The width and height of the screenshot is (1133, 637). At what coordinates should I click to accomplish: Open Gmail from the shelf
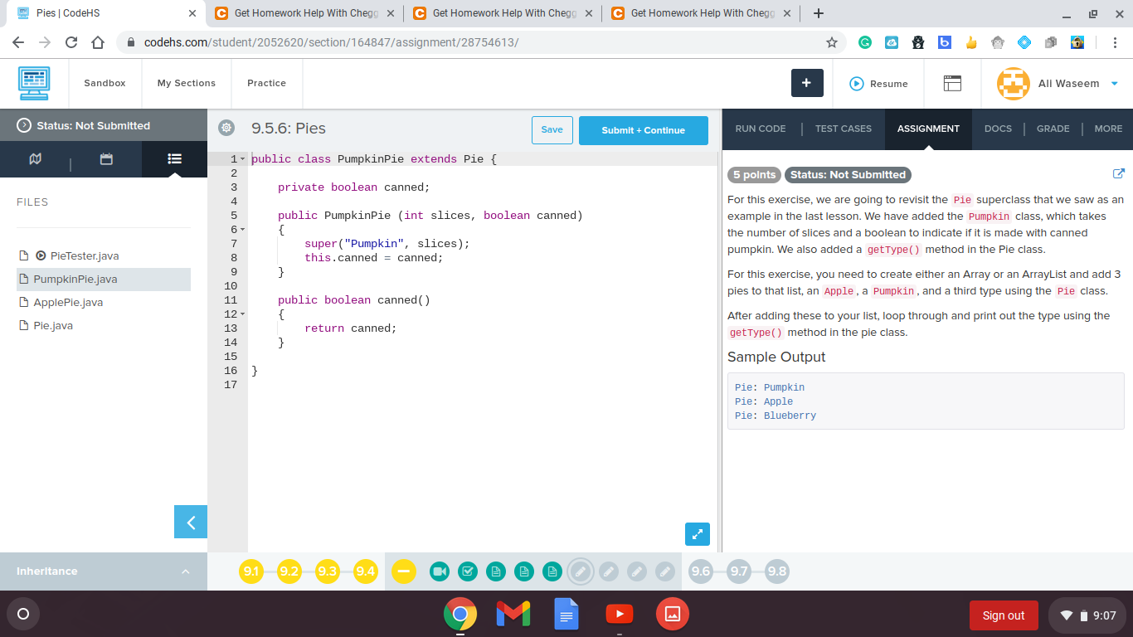[513, 615]
